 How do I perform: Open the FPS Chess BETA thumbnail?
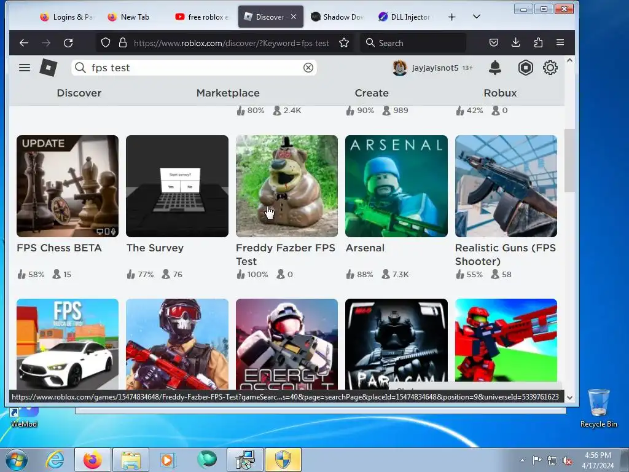click(68, 186)
